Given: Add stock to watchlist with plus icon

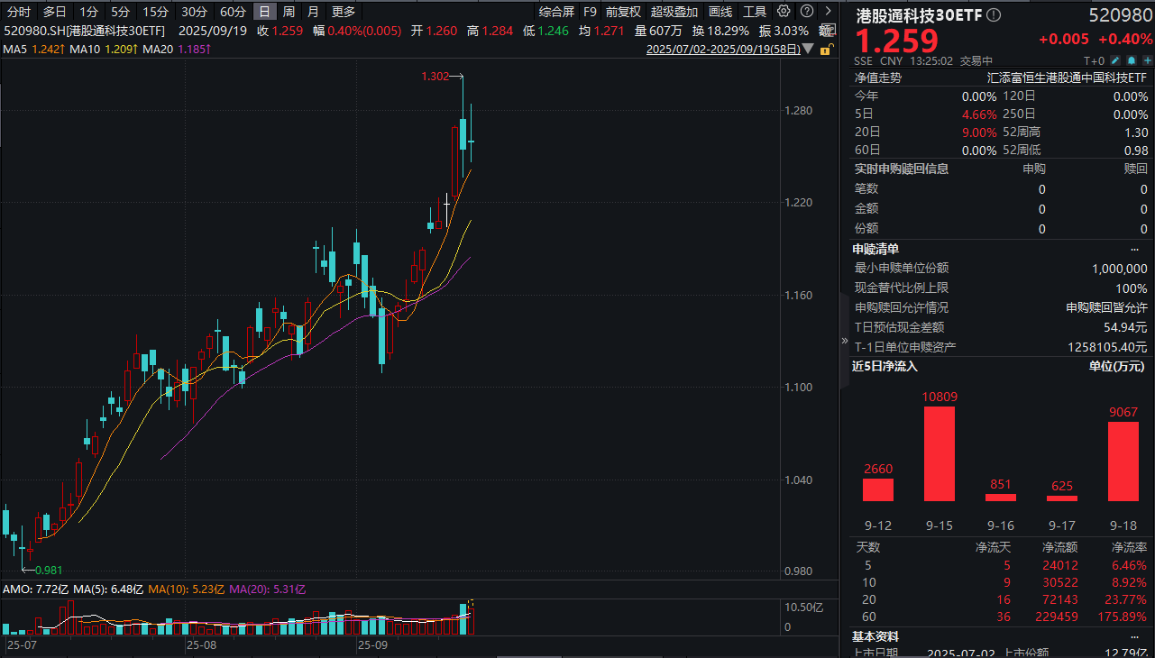Looking at the screenshot, I should click(1146, 61).
